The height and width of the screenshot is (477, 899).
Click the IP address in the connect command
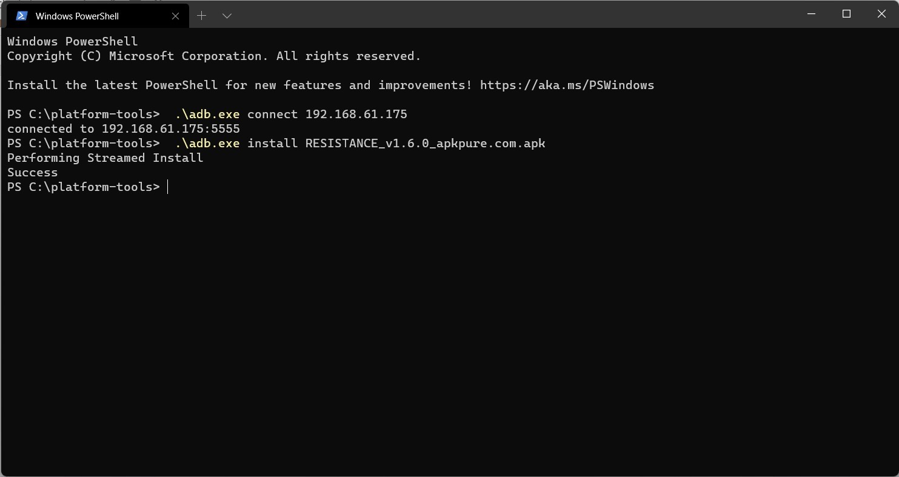pos(356,114)
